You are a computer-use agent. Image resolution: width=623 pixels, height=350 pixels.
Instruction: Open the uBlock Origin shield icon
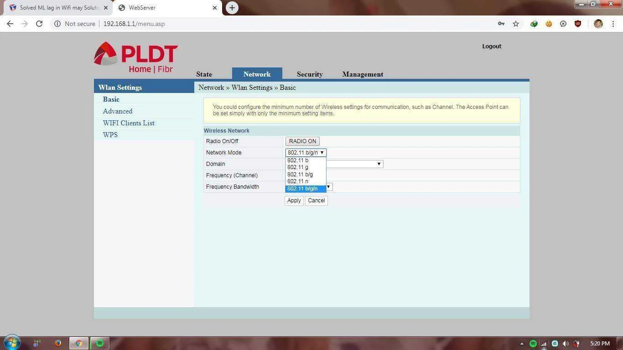tap(578, 24)
